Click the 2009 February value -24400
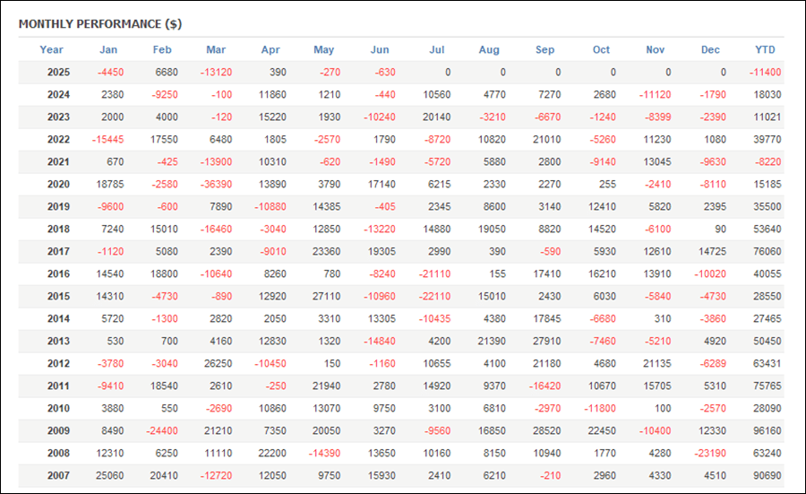The image size is (806, 494). (162, 430)
